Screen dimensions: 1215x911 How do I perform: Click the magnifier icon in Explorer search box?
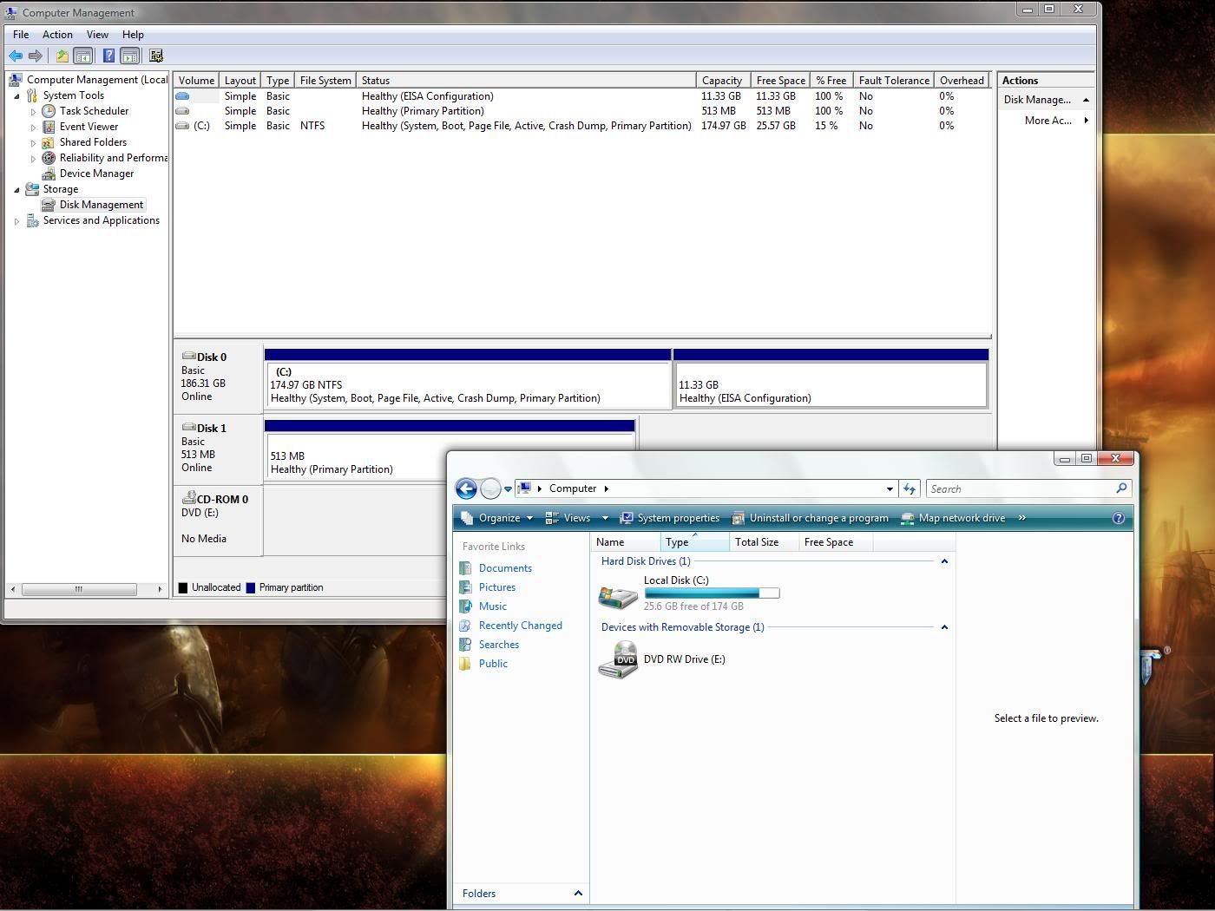click(1121, 488)
